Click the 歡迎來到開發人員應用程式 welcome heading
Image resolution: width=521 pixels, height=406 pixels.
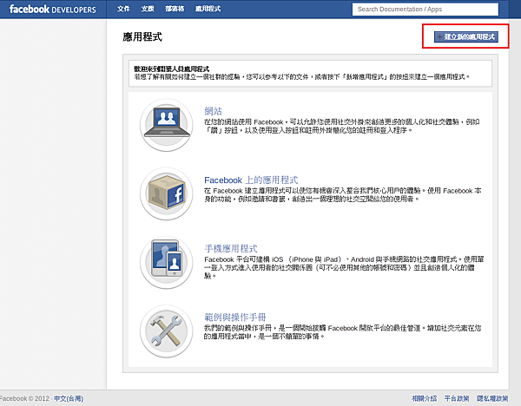click(x=171, y=69)
